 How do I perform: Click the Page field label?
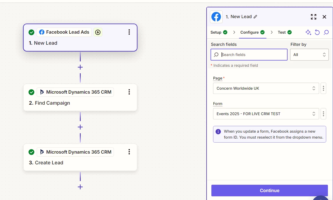click(218, 78)
